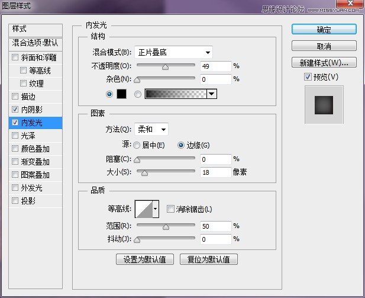The width and height of the screenshot is (365, 298).
Task: Select the 外发光 style entry label
Action: 32,188
